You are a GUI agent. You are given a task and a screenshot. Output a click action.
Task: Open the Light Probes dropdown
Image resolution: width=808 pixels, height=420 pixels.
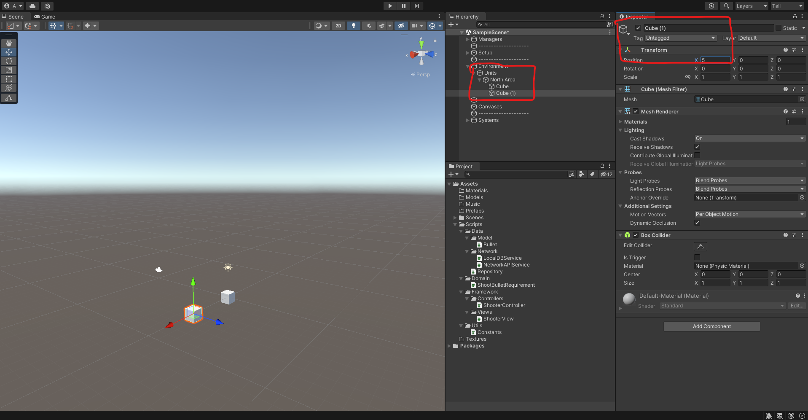(x=750, y=180)
